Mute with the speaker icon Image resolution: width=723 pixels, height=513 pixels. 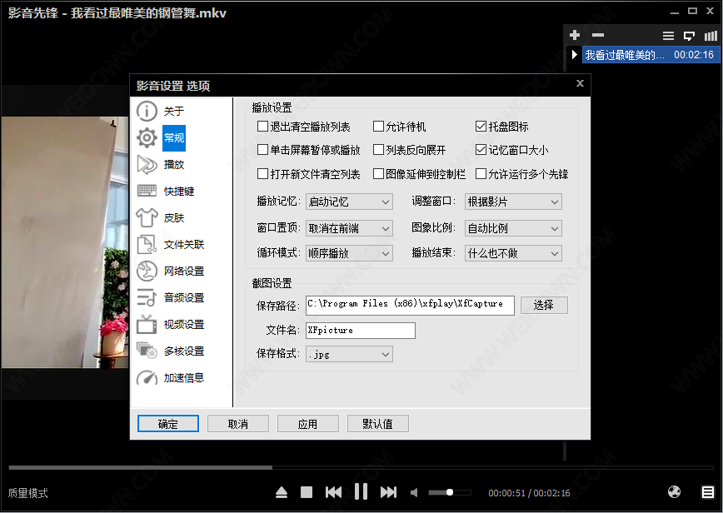pyautogui.click(x=414, y=493)
